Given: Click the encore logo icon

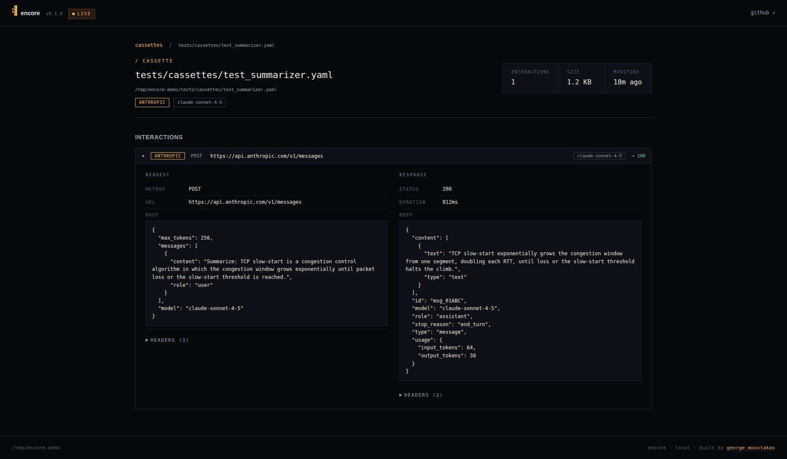Looking at the screenshot, I should (x=15, y=11).
